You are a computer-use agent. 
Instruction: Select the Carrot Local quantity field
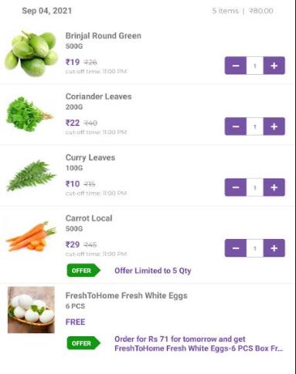point(255,248)
